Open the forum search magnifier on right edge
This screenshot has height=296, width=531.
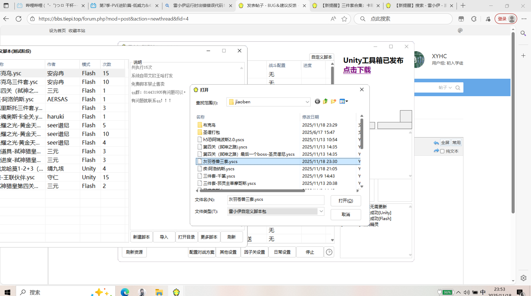tap(523, 33)
